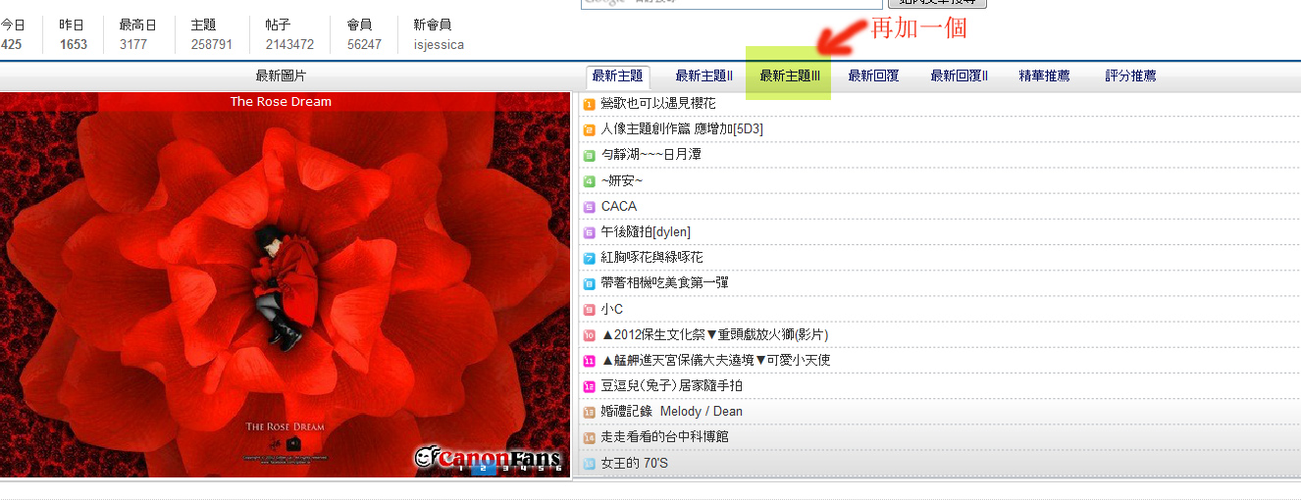Open the thread titled 小C

[612, 309]
